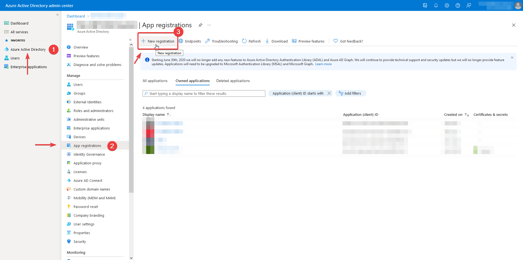Refresh the app registrations list

coord(251,41)
